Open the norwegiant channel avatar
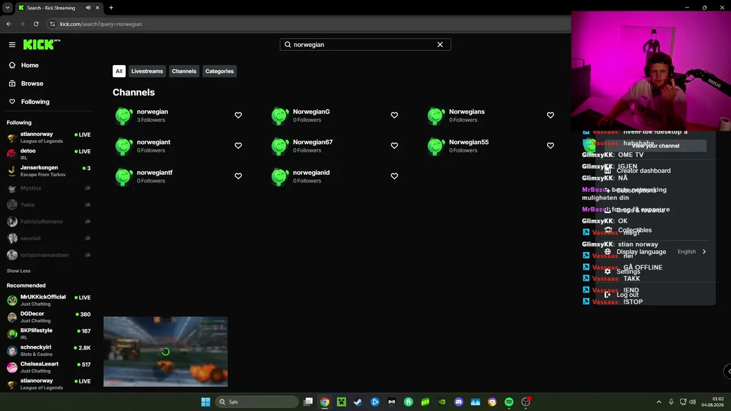731x411 pixels. coord(123,146)
